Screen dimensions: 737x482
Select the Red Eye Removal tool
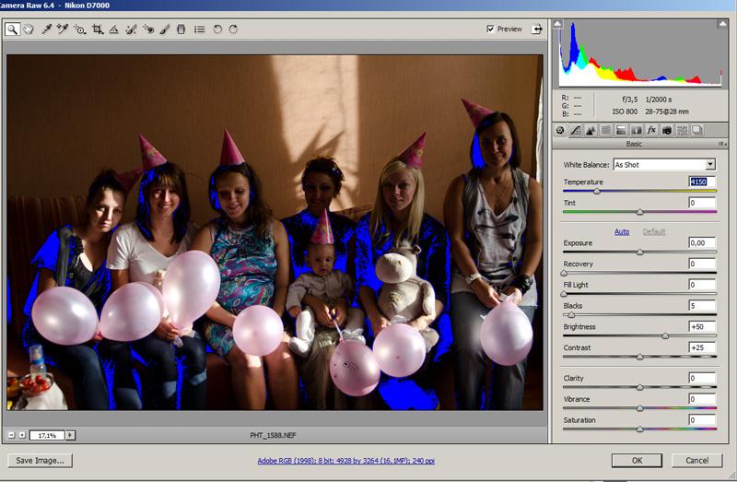(148, 29)
